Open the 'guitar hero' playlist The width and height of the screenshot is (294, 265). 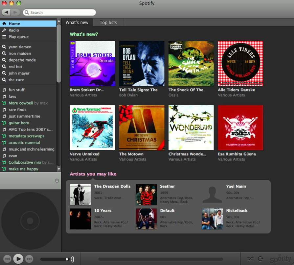[28, 123]
